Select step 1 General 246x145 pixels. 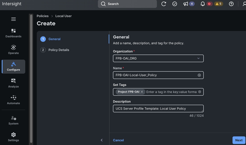click(50, 39)
